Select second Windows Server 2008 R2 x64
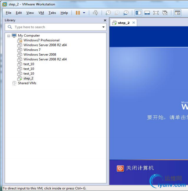Screen dimensions: 188x191 (45, 59)
